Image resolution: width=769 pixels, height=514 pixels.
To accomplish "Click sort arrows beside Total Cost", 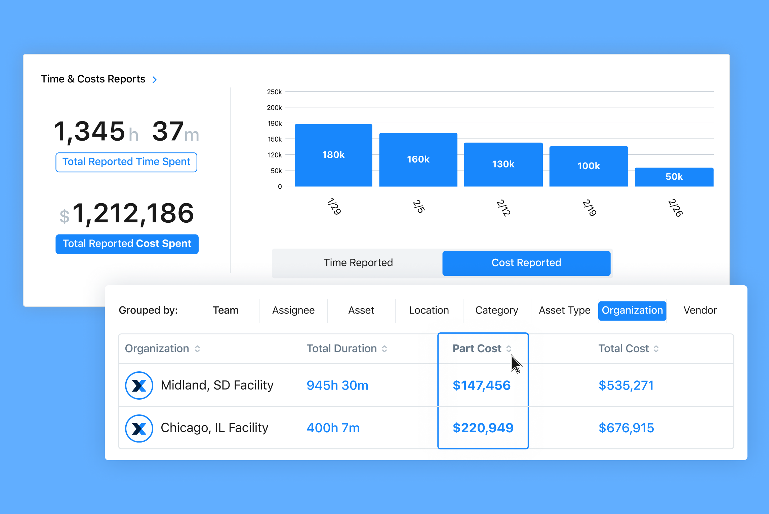I will click(x=656, y=349).
